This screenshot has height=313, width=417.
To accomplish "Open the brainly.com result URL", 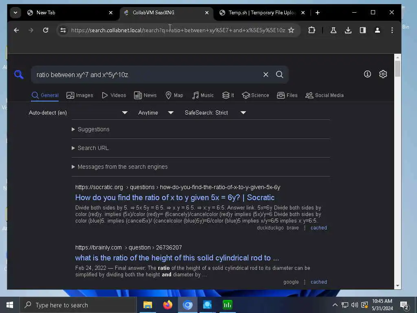I will (128, 247).
